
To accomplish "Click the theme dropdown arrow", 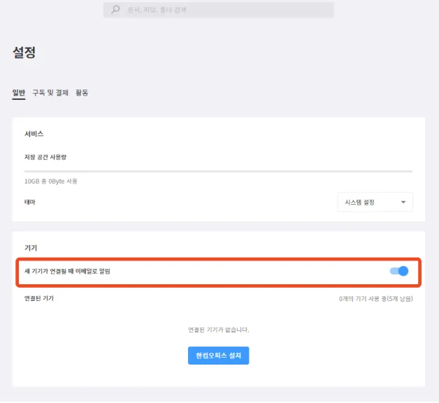I will (x=403, y=203).
